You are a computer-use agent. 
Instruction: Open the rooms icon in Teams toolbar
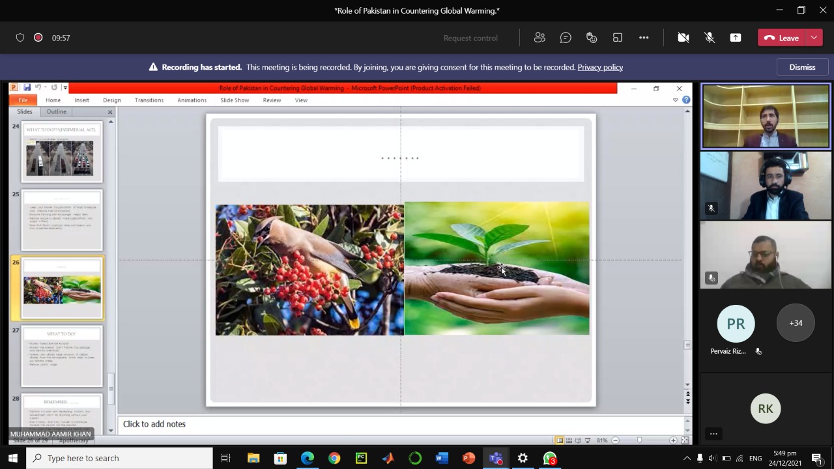tap(618, 38)
